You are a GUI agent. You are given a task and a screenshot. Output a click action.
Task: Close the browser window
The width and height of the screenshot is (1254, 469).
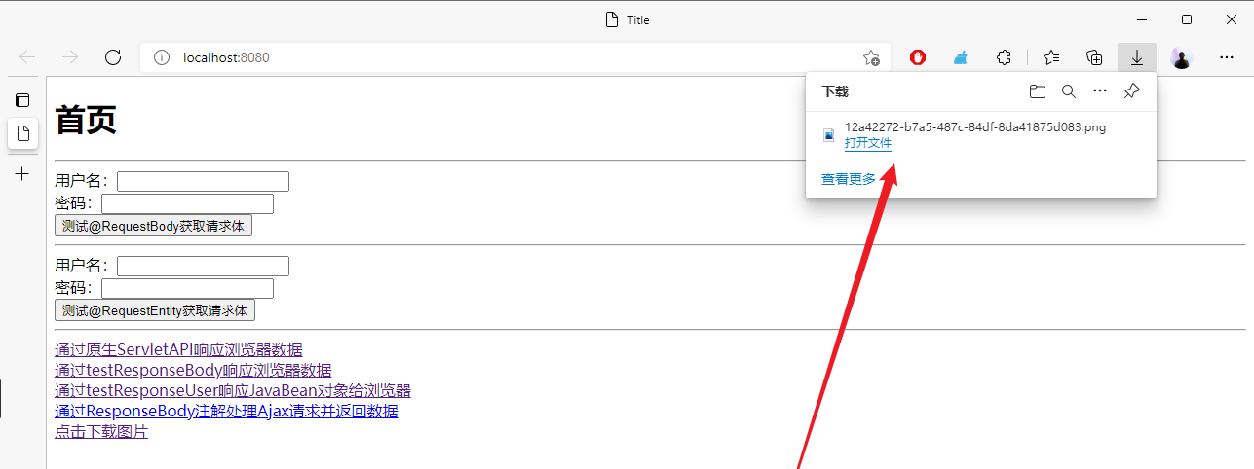tap(1231, 19)
